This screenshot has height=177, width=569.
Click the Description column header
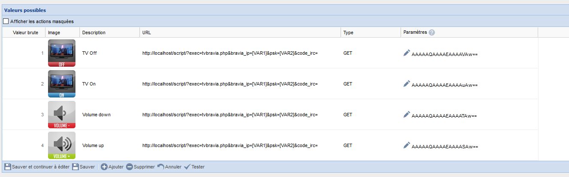tap(94, 32)
